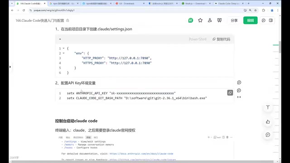The height and width of the screenshot is (163, 290).
Task: Go forward in the browser
Action: point(18,10)
